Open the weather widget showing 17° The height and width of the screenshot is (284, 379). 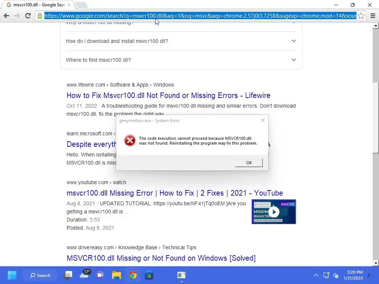click(85, 274)
